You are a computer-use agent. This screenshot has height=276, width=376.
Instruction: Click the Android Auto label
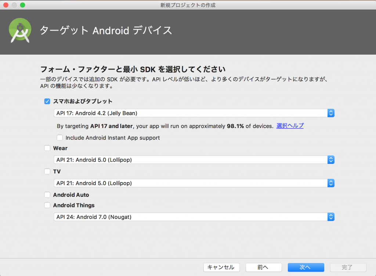click(x=71, y=195)
